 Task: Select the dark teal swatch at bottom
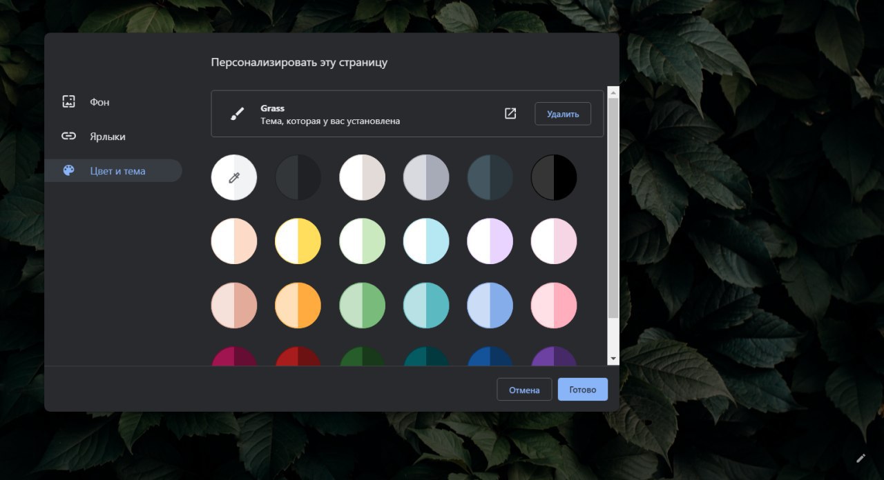click(x=426, y=357)
